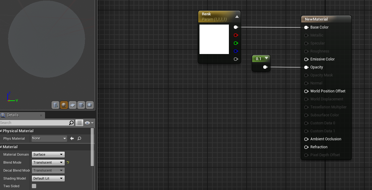Click the output pin of the 0.1 node
This screenshot has width=372, height=190.
click(x=265, y=67)
